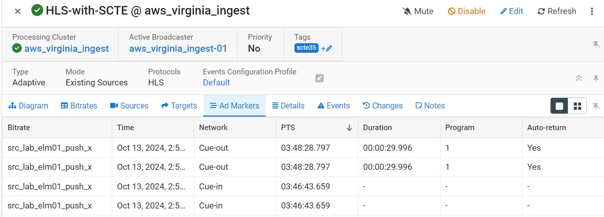604x217 pixels.
Task: Mute the HLS-with-SCTE channel
Action: 418,11
